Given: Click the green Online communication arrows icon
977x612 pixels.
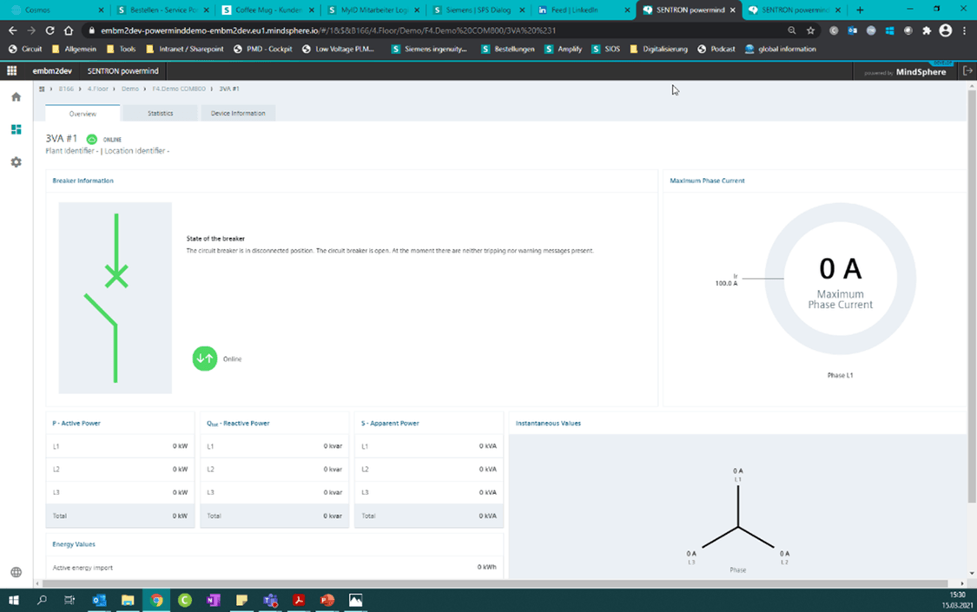Looking at the screenshot, I should click(204, 359).
